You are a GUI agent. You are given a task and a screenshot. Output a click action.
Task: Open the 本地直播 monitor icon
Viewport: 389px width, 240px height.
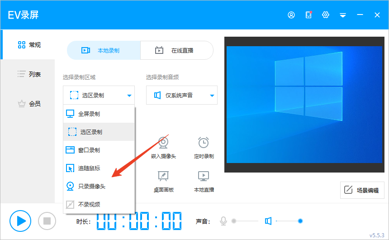[204, 176]
